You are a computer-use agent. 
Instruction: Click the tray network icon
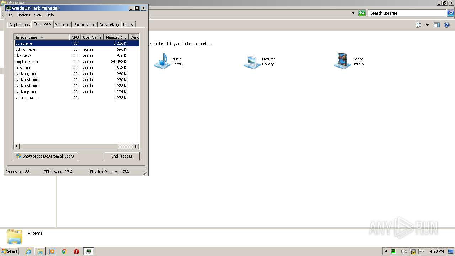click(413, 251)
